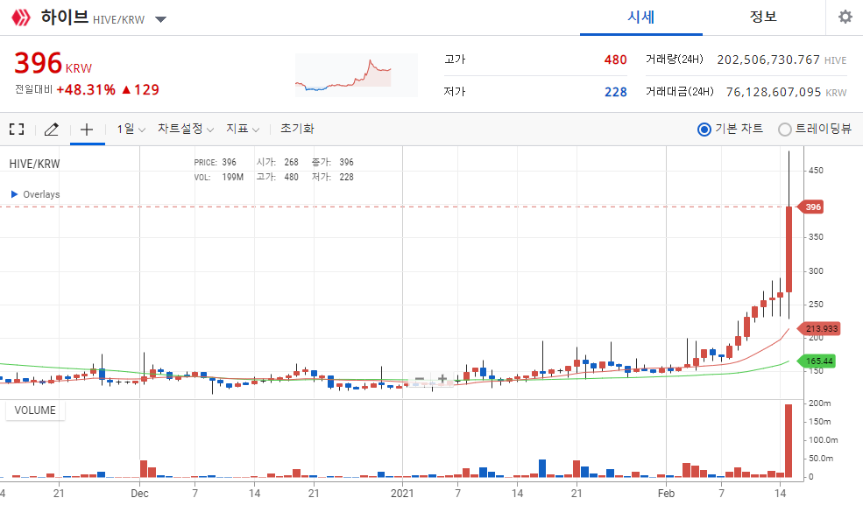Viewport: 863px width, 505px height.
Task: Expand the 차트설정 dropdown
Action: 186,130
